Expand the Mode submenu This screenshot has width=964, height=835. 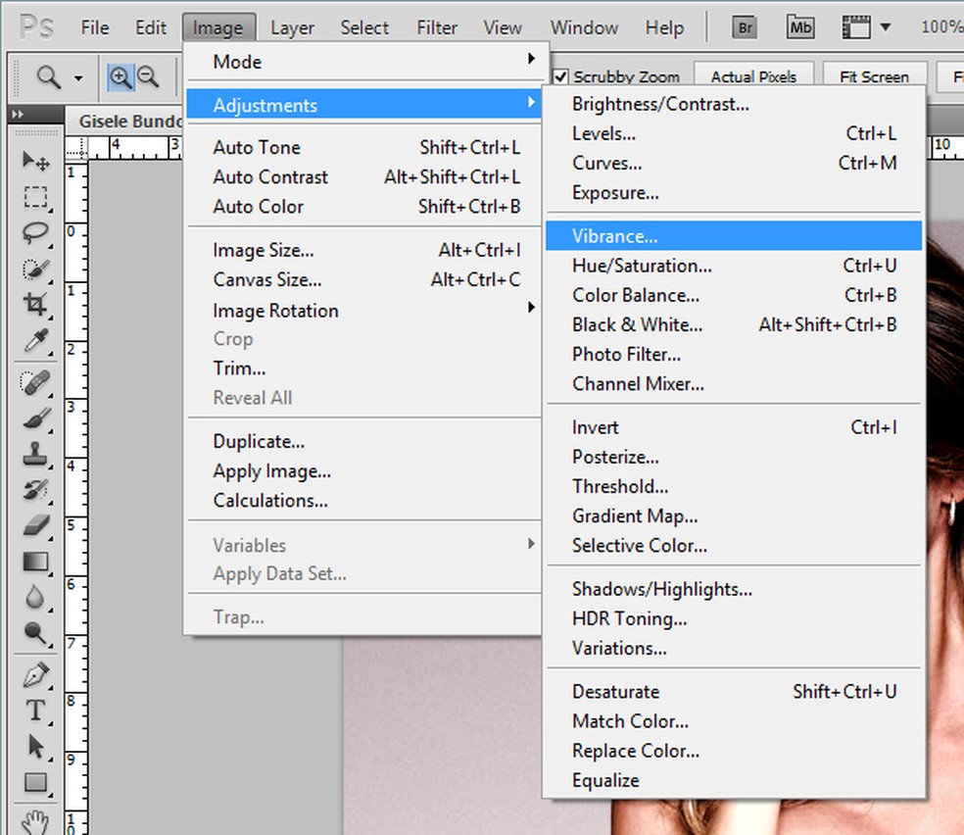(235, 61)
